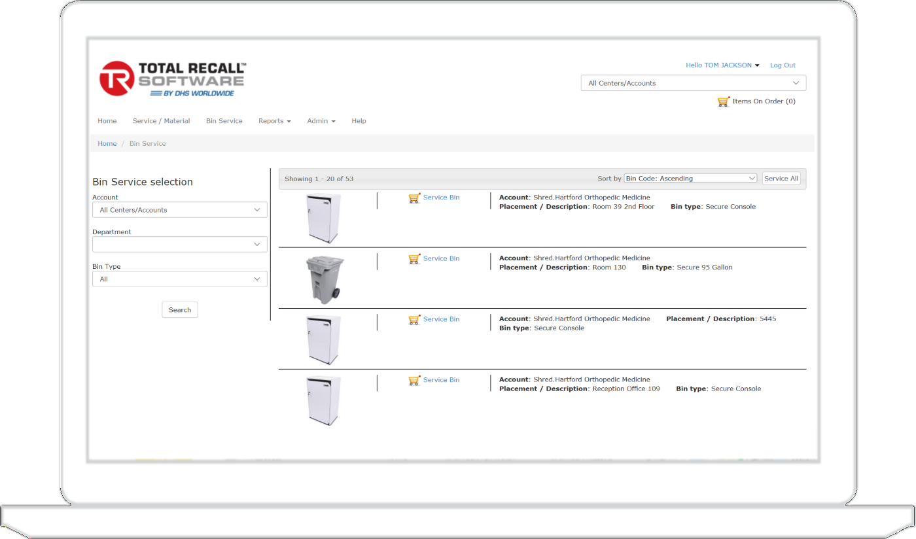
Task: Change the Sort by Bin Code dropdown
Action: (x=691, y=179)
